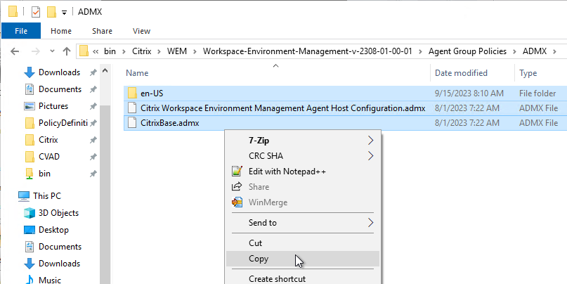Expand the chevron after ADMX breadcrumb
This screenshot has height=284, width=567.
(555, 51)
